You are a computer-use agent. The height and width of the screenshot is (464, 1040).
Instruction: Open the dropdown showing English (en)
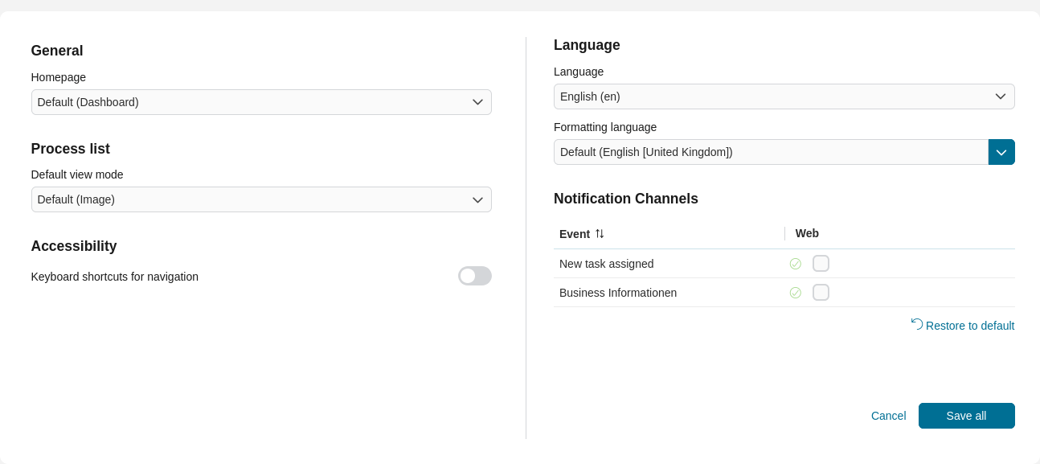tap(772, 96)
